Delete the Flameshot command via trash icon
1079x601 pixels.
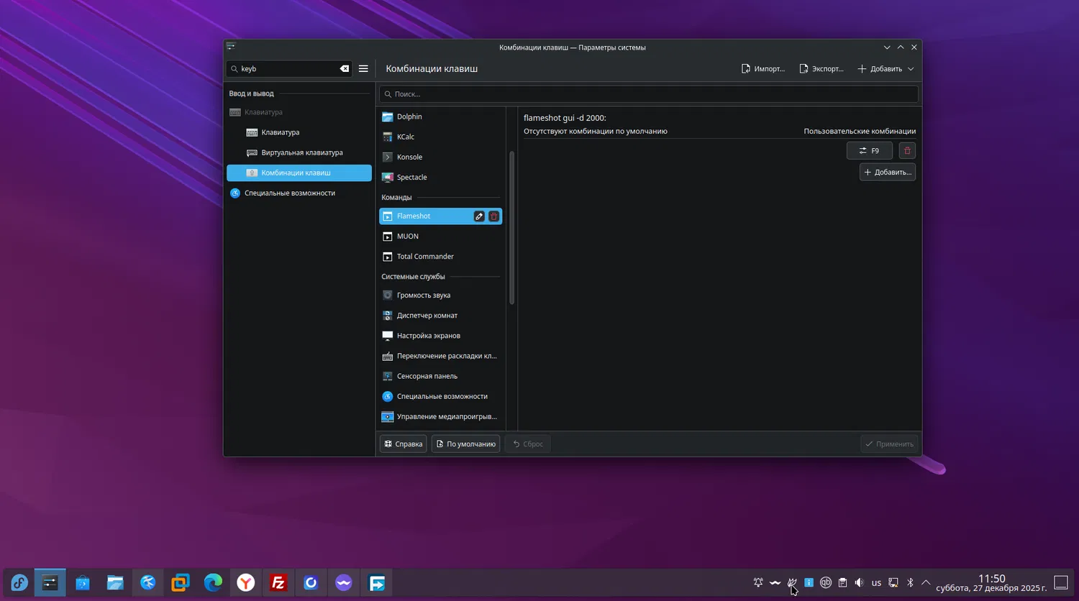(493, 216)
